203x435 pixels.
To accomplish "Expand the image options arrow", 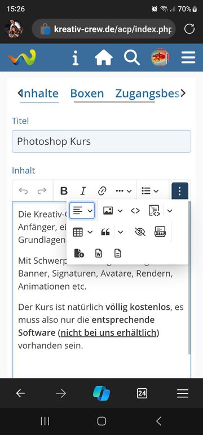I will pyautogui.click(x=120, y=211).
